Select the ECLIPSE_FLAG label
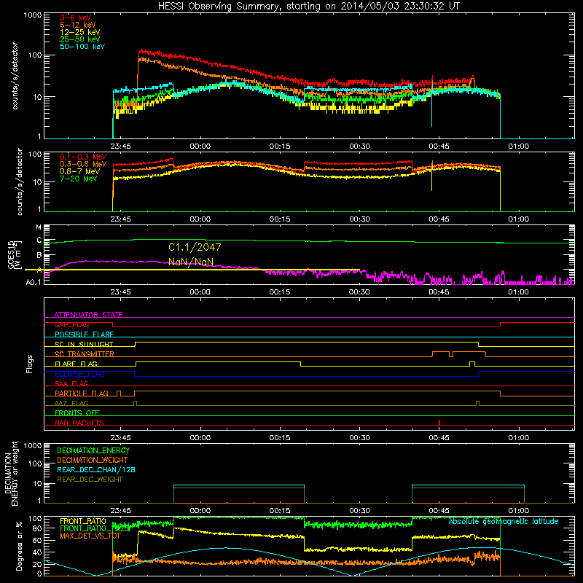The height and width of the screenshot is (583, 583). click(x=79, y=374)
